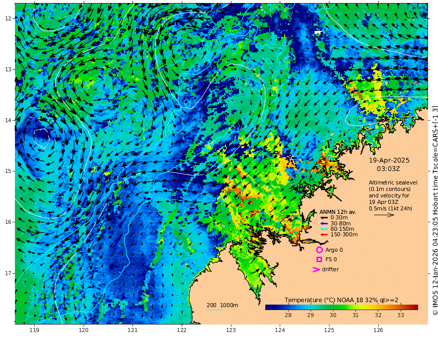
Task: Click the 30 tick label under colorbar
Action: point(332,315)
